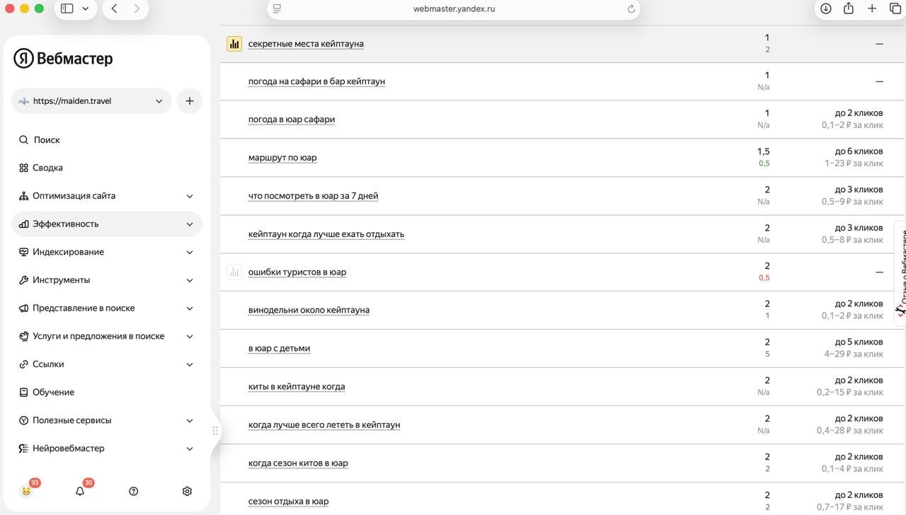Expand Представление в поиске section
This screenshot has height=515, width=906.
point(106,308)
